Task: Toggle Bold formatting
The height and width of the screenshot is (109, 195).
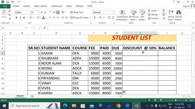Action: point(16,18)
